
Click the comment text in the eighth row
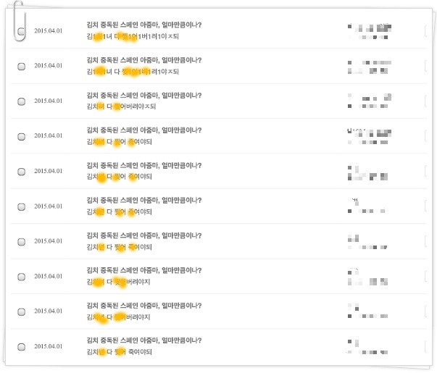click(x=118, y=282)
